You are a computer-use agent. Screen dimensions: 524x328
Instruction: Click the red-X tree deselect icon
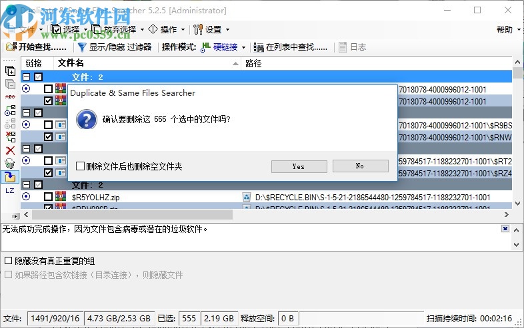(10, 137)
